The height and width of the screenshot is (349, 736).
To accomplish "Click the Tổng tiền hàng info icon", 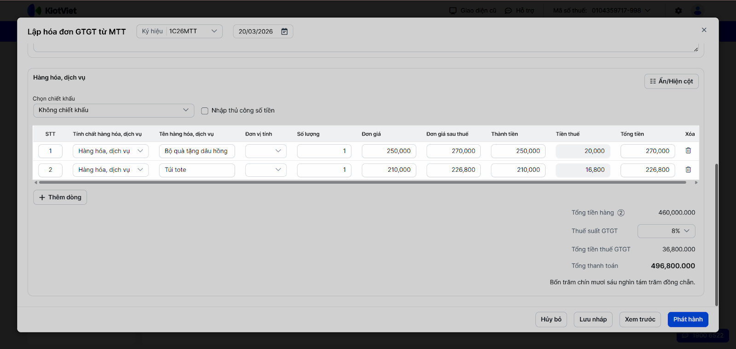I will [x=621, y=213].
